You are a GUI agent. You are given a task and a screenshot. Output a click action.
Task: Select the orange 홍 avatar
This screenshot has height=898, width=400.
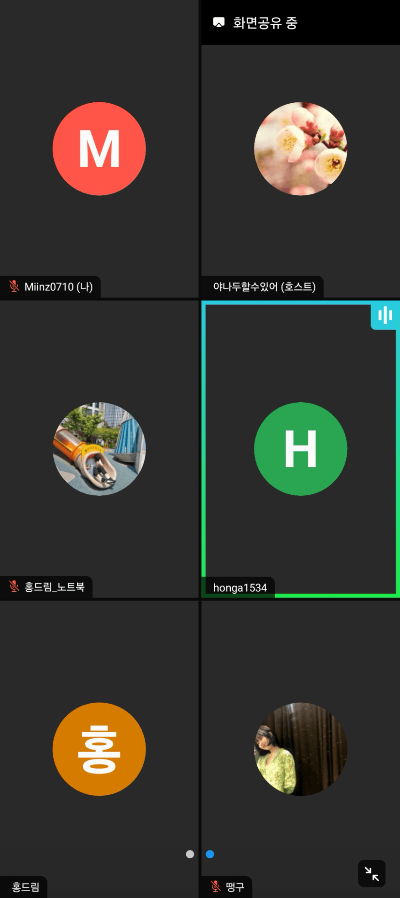point(99,749)
